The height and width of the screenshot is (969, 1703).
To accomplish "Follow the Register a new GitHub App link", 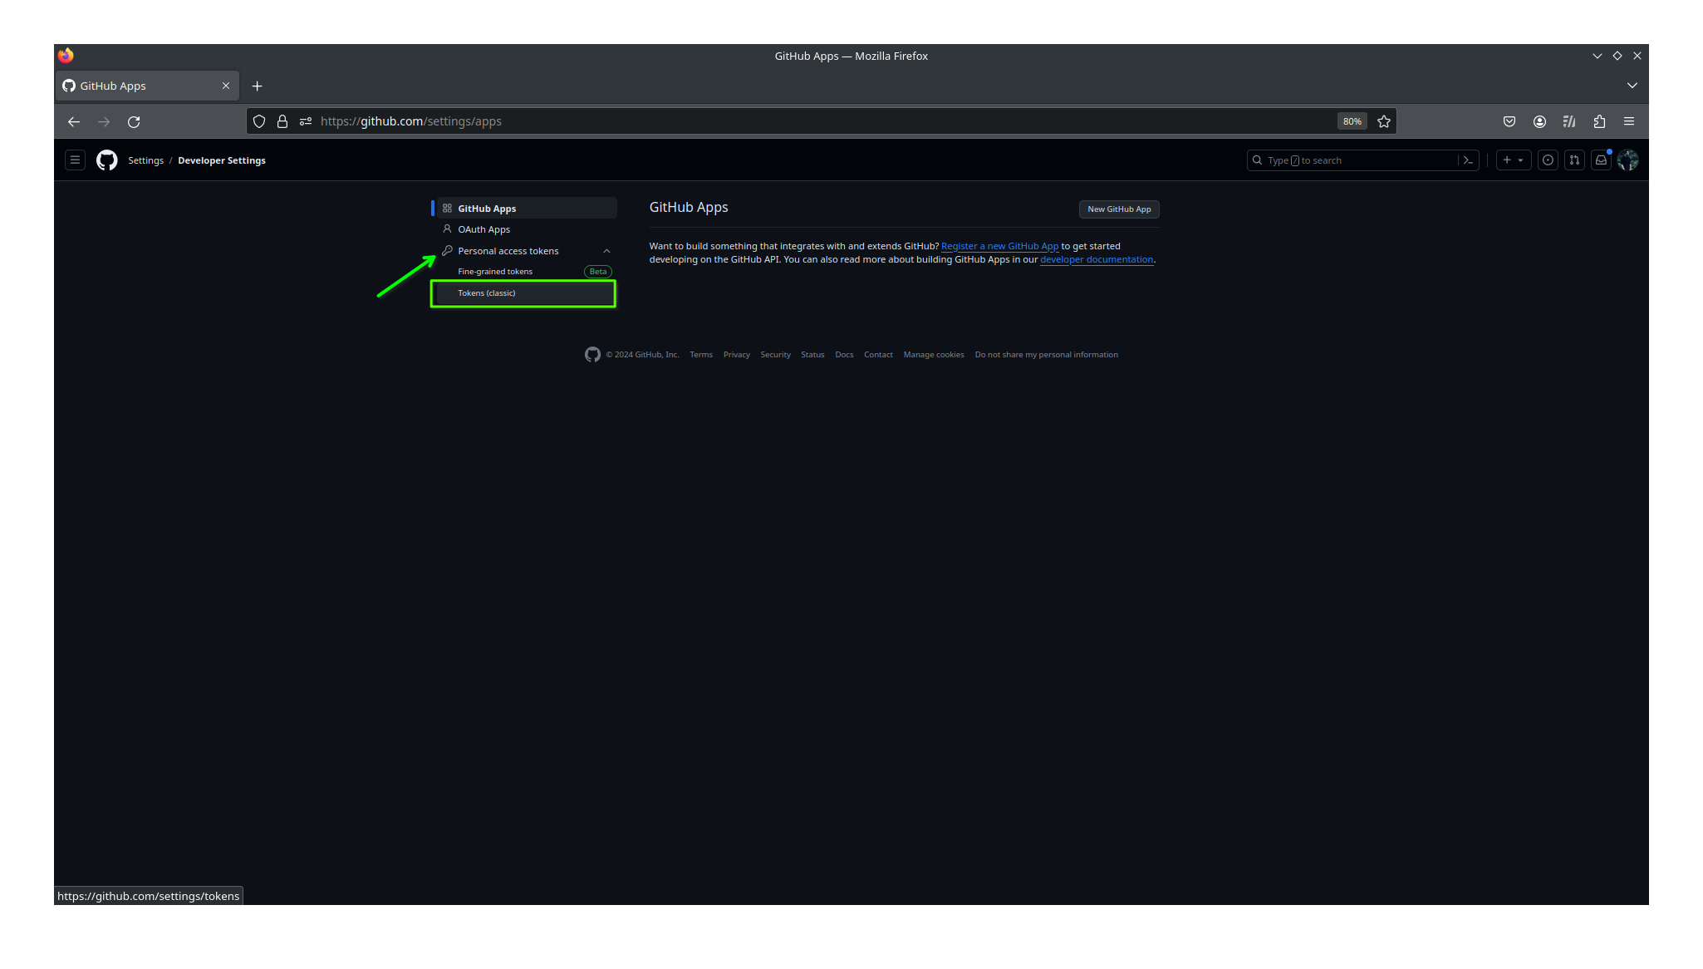I will click(999, 246).
